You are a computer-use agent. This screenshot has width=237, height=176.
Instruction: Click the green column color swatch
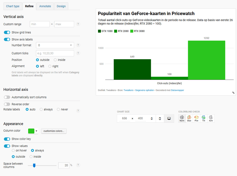[x=31, y=131]
